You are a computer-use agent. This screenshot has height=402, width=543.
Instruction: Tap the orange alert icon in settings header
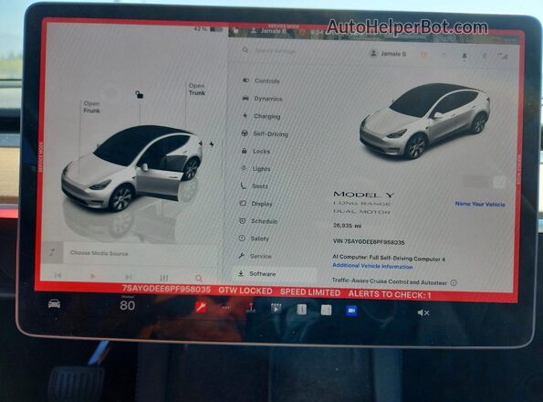pos(423,55)
